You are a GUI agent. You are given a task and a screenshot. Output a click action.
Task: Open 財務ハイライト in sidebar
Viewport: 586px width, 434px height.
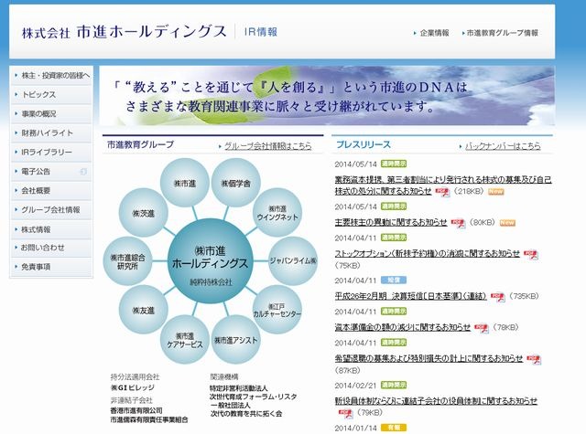click(51, 133)
